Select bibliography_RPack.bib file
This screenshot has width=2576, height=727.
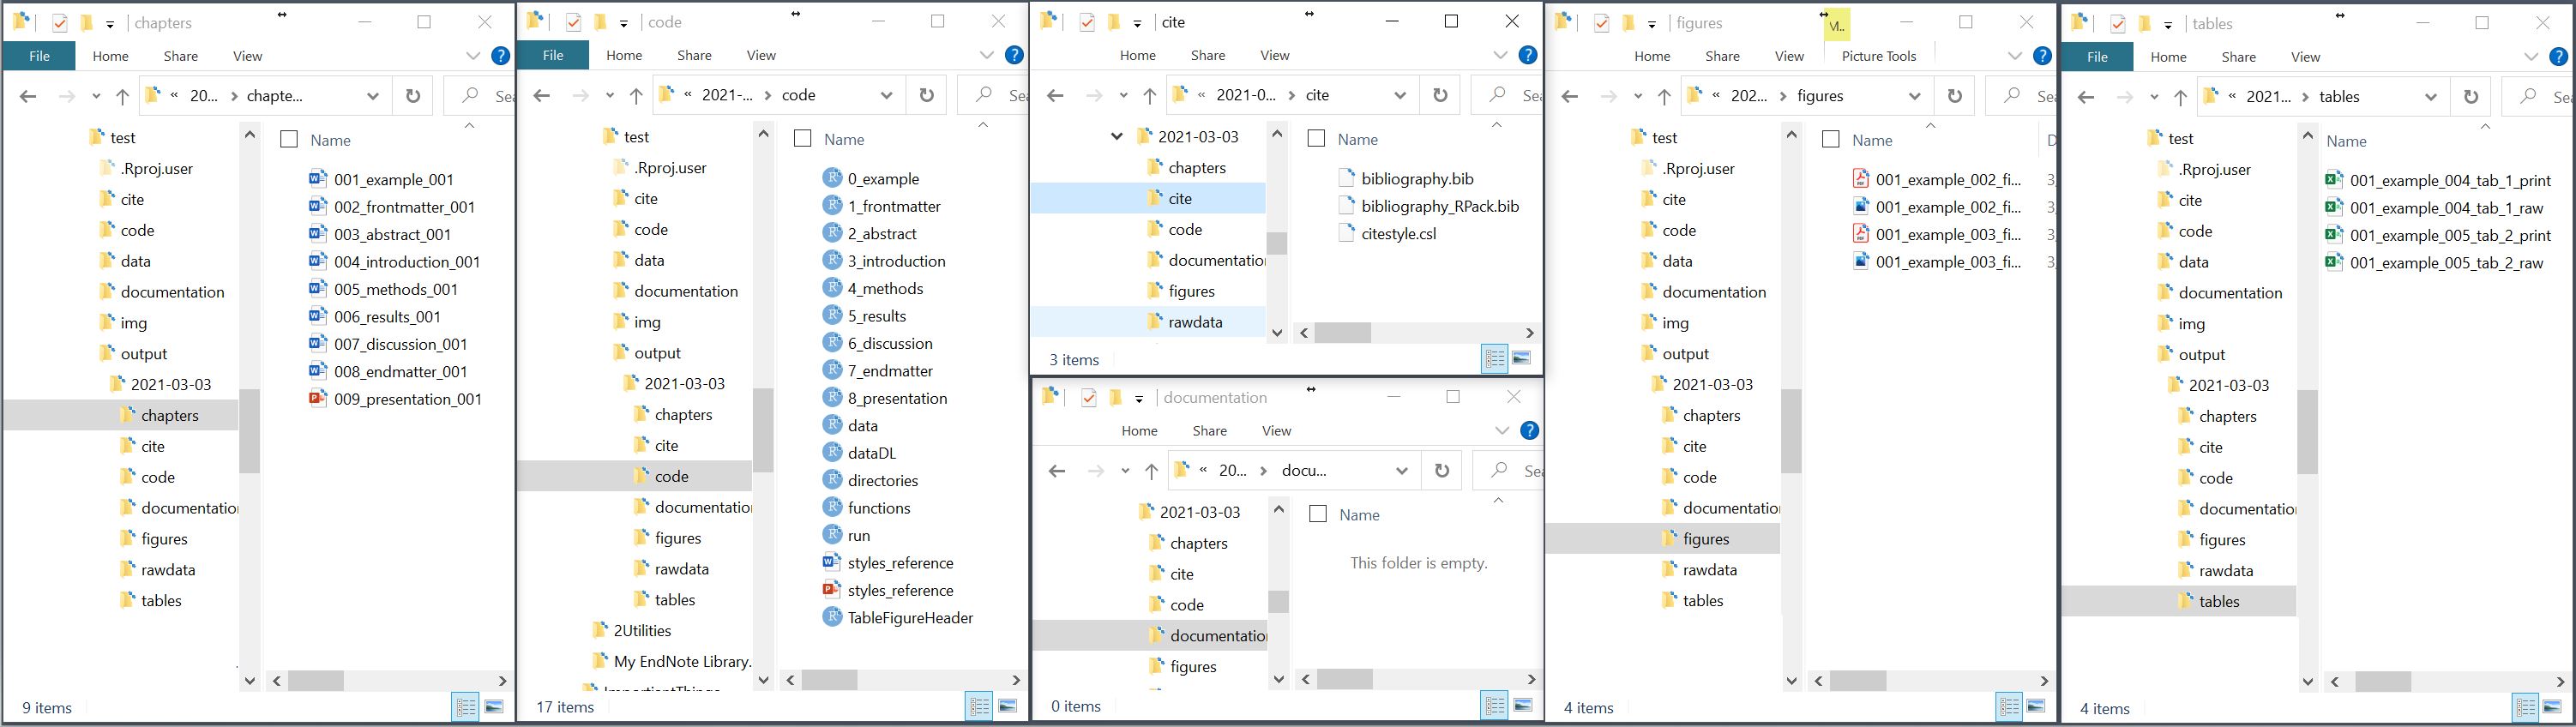coord(1429,206)
